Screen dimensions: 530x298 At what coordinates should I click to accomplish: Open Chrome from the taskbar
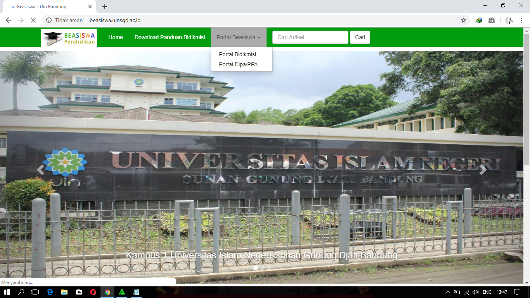pyautogui.click(x=107, y=292)
